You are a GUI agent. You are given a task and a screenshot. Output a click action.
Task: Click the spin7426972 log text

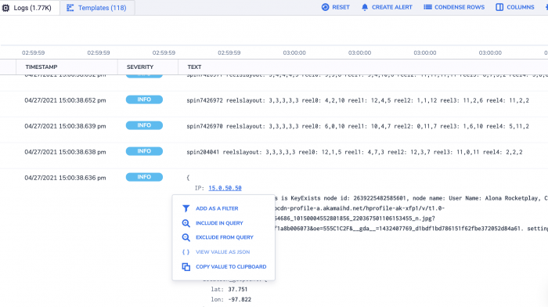(358, 100)
